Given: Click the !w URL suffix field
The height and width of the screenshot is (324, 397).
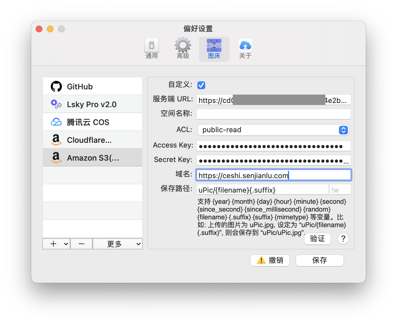Looking at the screenshot, I should (340, 190).
